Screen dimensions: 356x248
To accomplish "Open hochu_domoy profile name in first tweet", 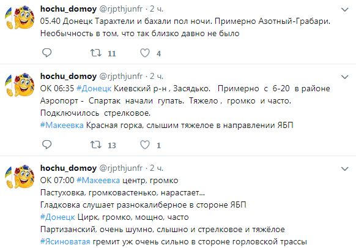I will [x=69, y=9].
